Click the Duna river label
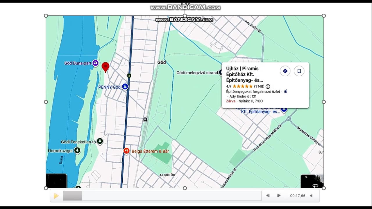Viewport: 372px width, 209px height. pyautogui.click(x=61, y=160)
